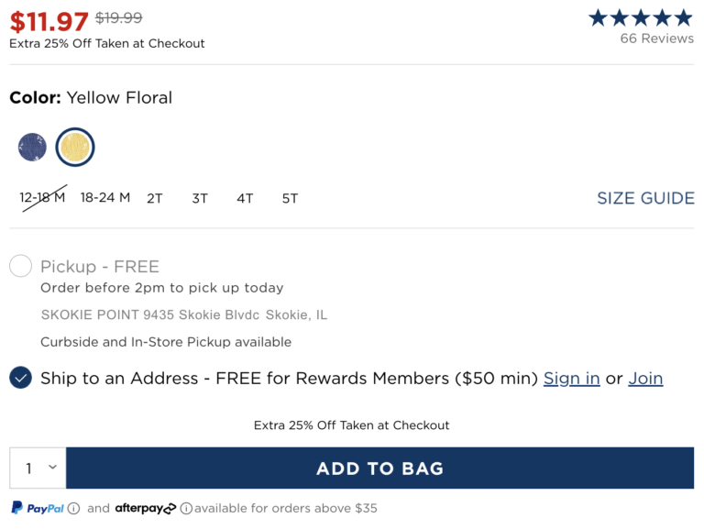Select the navy blue color swatch

32,147
